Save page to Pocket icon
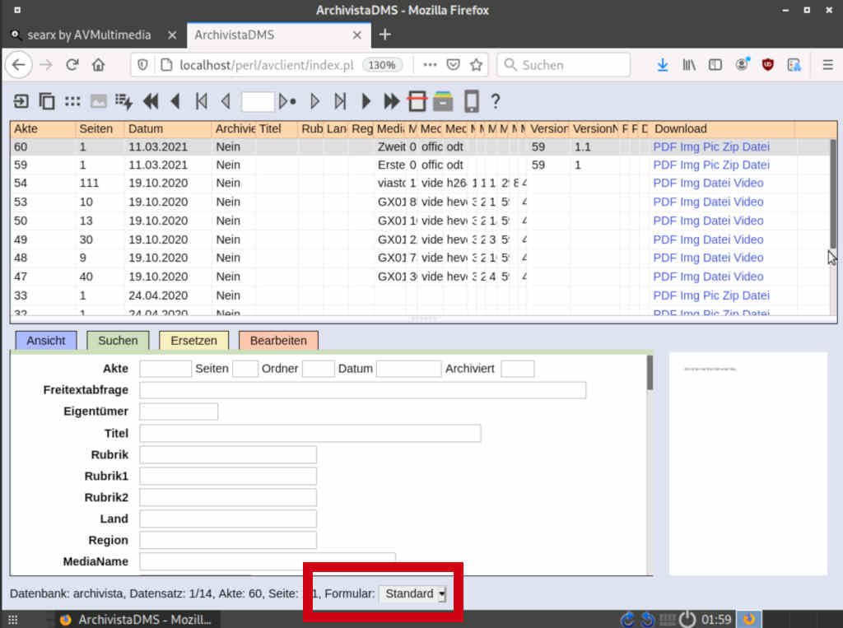843x628 pixels. coord(454,65)
